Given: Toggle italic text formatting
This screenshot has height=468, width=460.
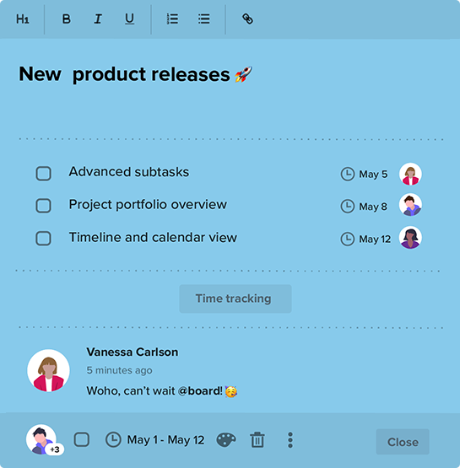Looking at the screenshot, I should pyautogui.click(x=98, y=19).
